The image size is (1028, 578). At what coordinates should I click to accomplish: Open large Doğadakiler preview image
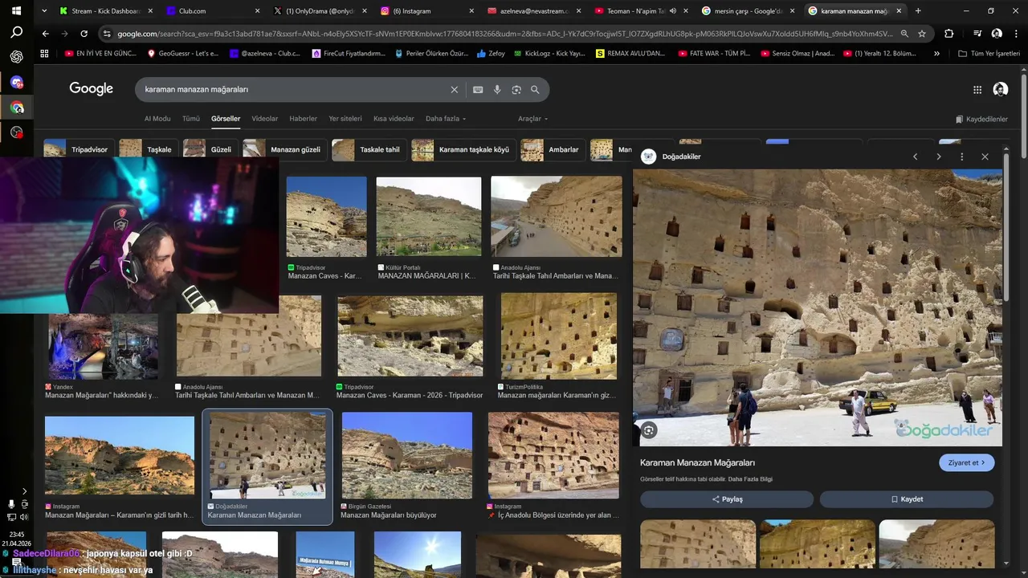(x=818, y=307)
